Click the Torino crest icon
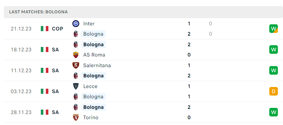The height and width of the screenshot is (125, 283). 75,117
